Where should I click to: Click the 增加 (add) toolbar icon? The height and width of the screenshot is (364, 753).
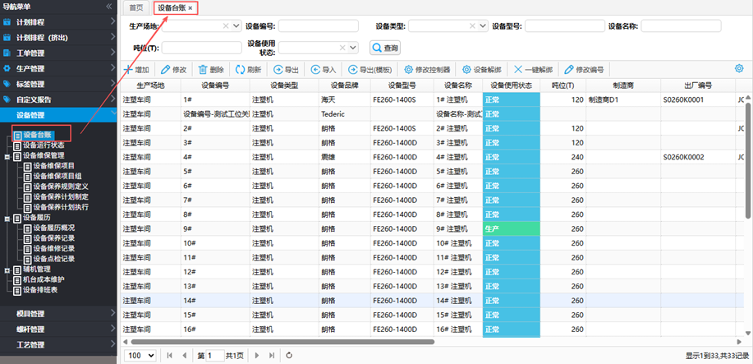pyautogui.click(x=127, y=70)
